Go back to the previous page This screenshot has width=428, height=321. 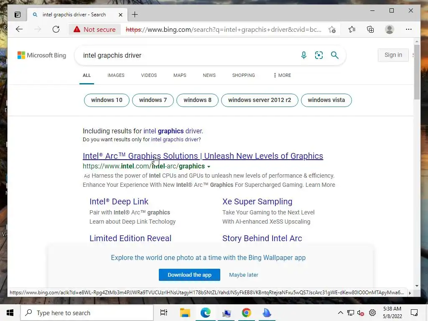19,29
